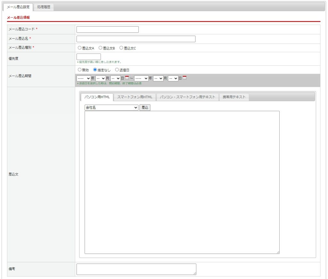
Task: Expand the end day dropdown
Action: [173, 78]
